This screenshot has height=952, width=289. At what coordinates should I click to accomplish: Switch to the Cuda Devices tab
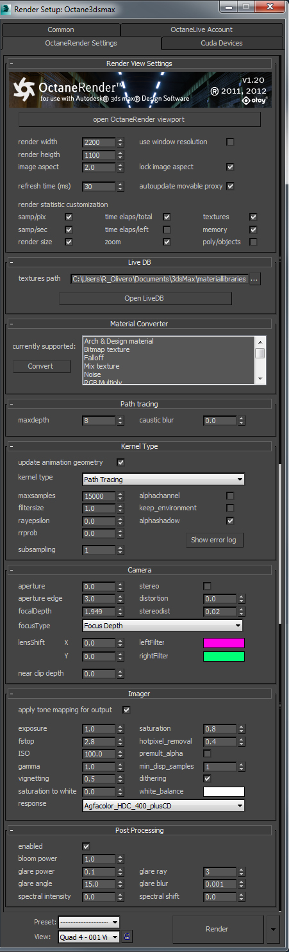[222, 43]
